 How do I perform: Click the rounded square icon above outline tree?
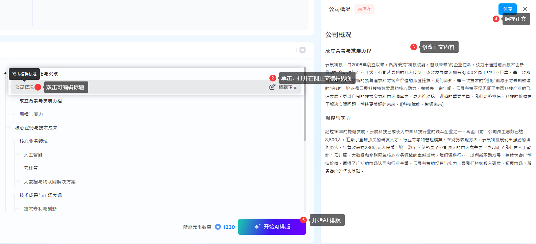(x=302, y=50)
